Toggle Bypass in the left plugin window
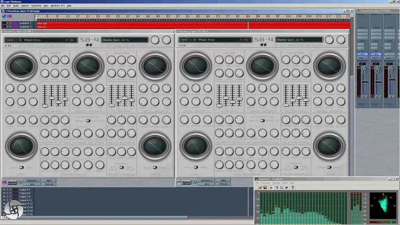Screen dimensions: 400x225 (x=12, y=182)
